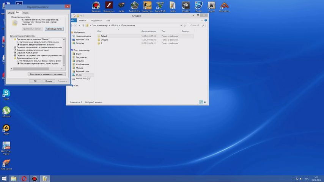Open the Bandicam desktop shortcut
This screenshot has height=182, width=324.
pyautogui.click(x=96, y=6)
